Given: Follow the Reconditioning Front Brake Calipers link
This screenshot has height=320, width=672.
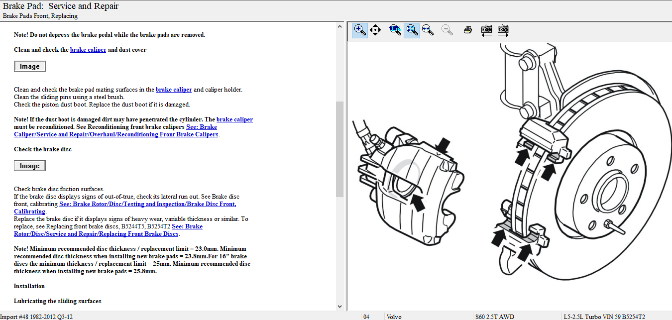Looking at the screenshot, I should pos(116,134).
